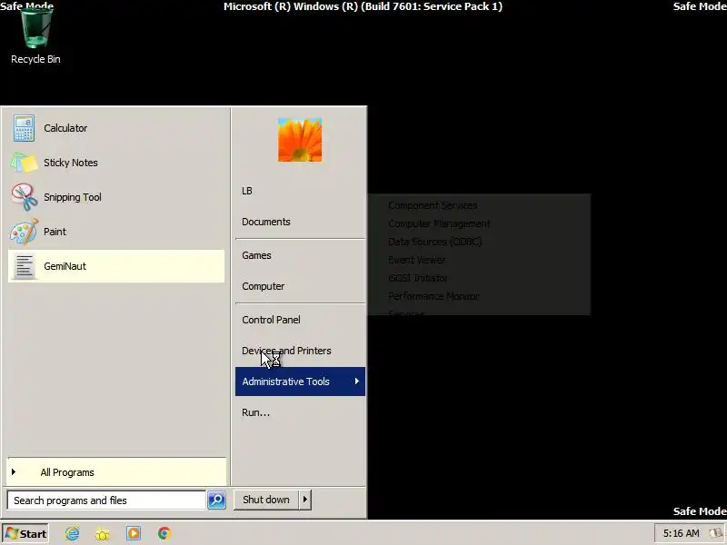
Task: Open the Recycle Bin desktop icon
Action: click(35, 35)
